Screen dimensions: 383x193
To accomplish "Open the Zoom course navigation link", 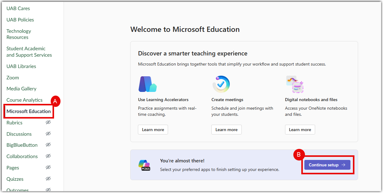I will (13, 78).
